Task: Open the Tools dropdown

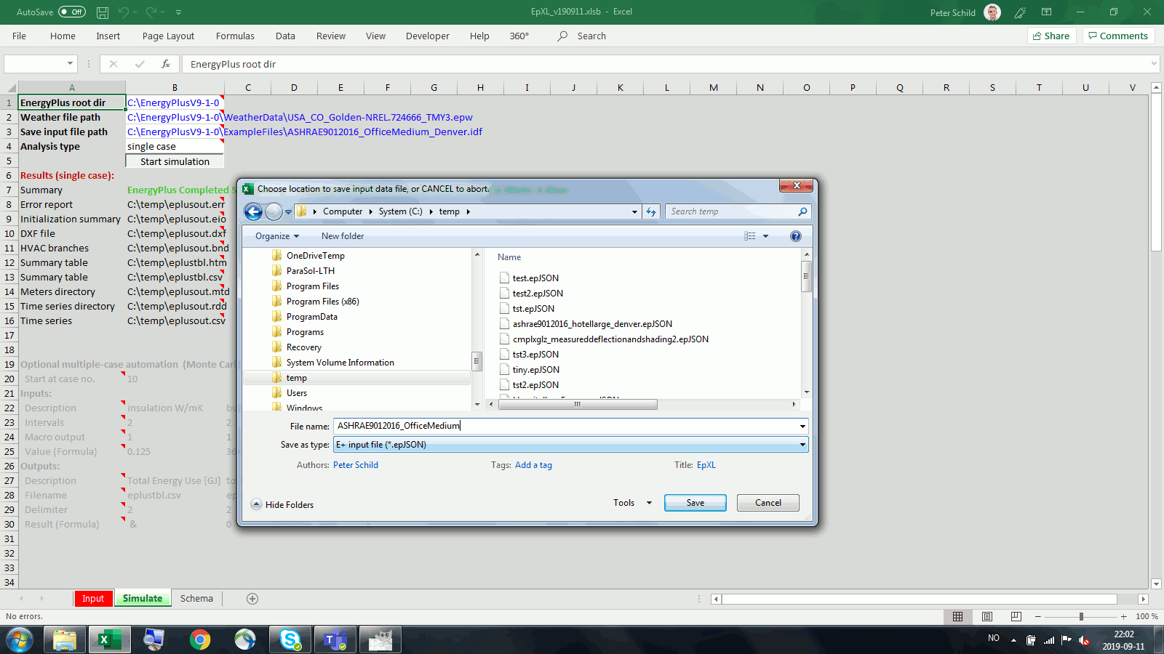Action: [632, 503]
